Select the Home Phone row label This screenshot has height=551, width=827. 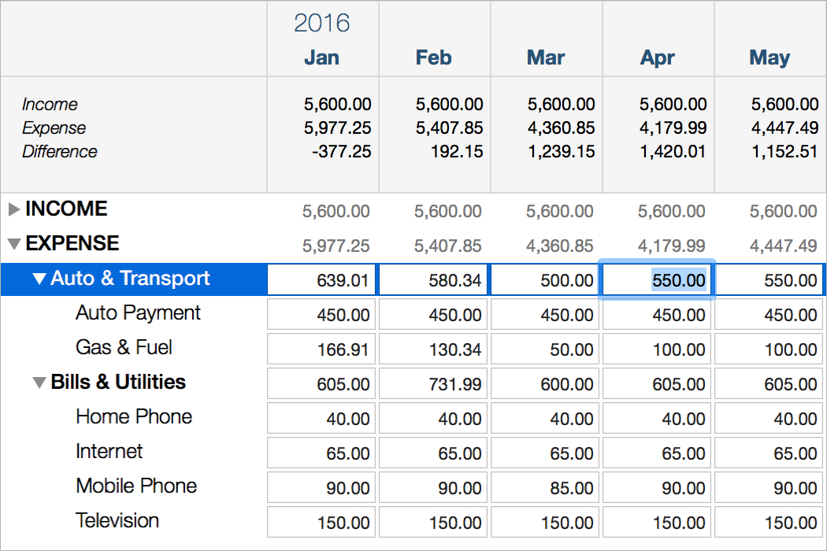[x=134, y=417]
